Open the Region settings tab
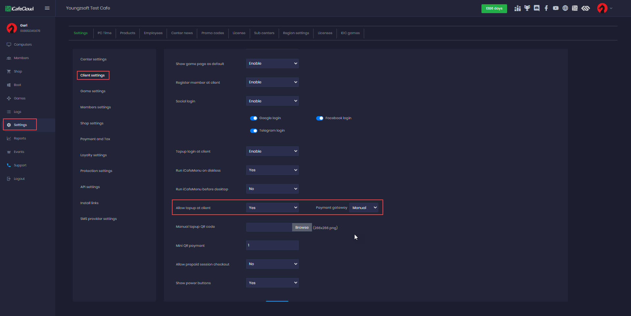Viewport: 631px width, 316px height. (x=296, y=33)
